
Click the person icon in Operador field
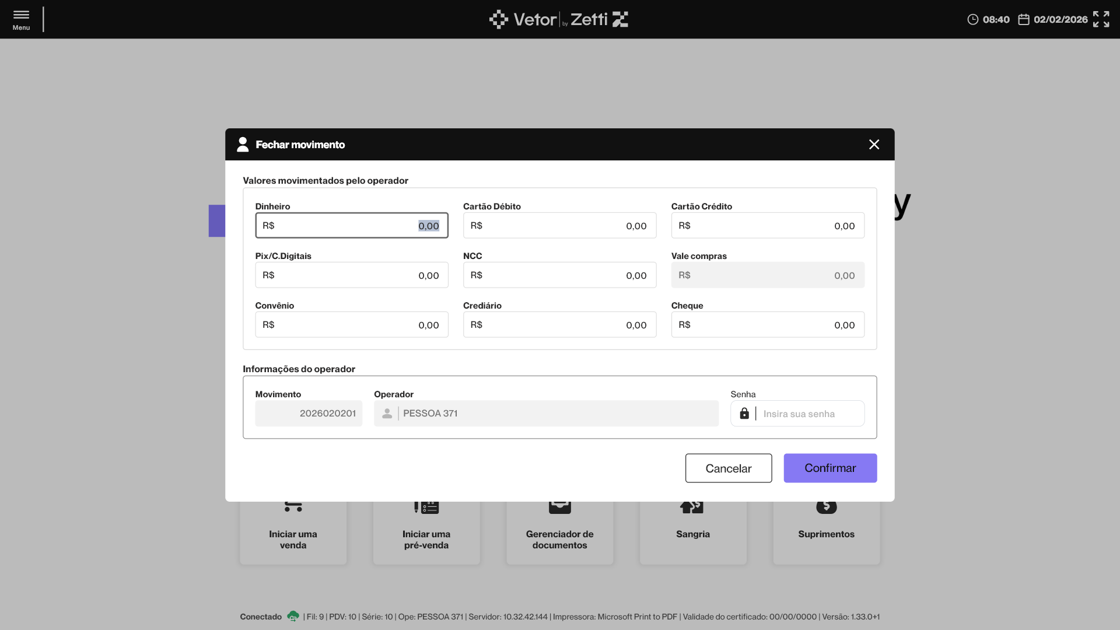387,414
